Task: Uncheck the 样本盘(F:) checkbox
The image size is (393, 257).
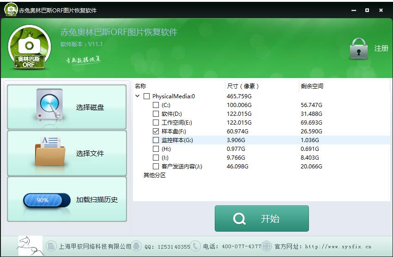Action: (x=156, y=131)
